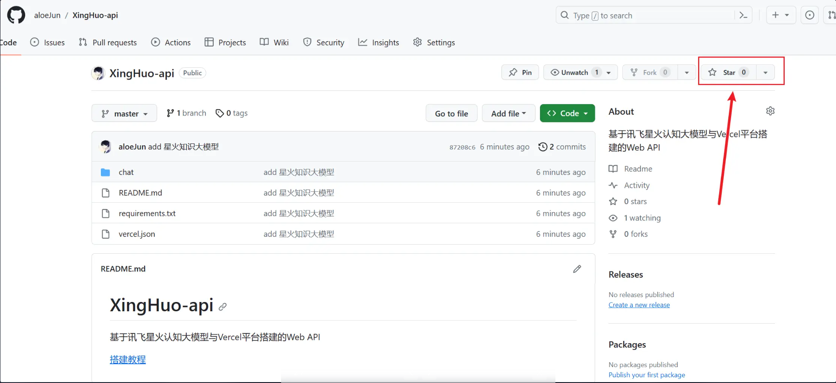Click aloeJun's avatar in the commit row

(x=106, y=147)
